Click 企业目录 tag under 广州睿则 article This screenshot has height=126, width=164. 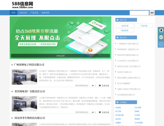(x=105, y=86)
